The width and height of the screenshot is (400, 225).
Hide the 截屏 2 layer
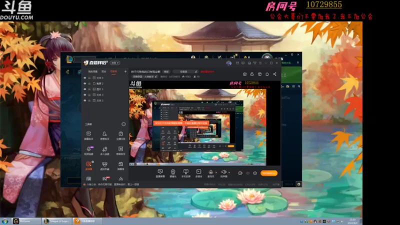(x=84, y=83)
